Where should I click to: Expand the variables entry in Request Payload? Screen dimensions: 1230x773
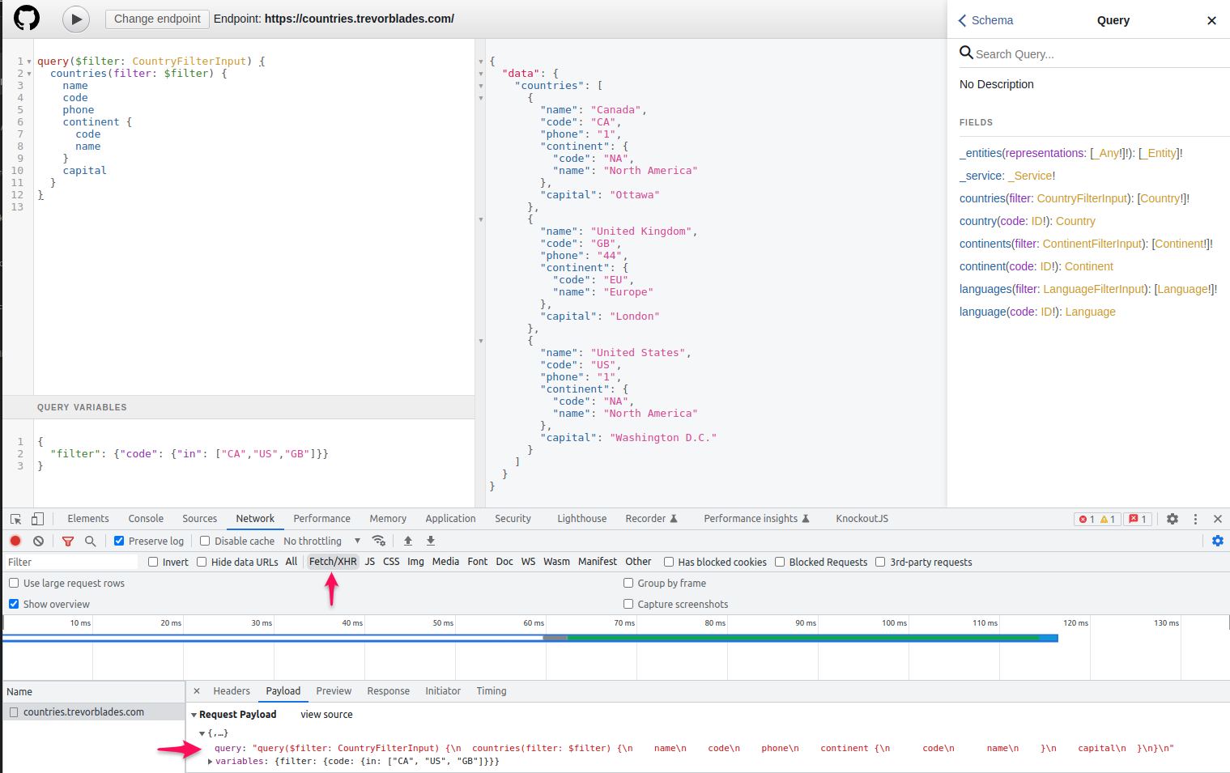pos(209,761)
